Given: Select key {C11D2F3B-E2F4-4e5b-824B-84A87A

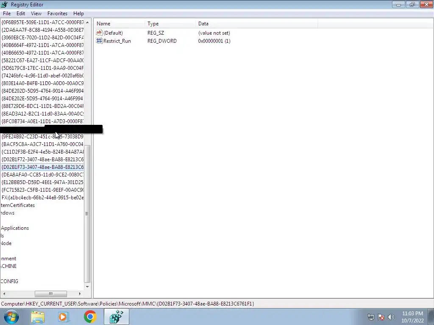Looking at the screenshot, I should click(x=42, y=152).
